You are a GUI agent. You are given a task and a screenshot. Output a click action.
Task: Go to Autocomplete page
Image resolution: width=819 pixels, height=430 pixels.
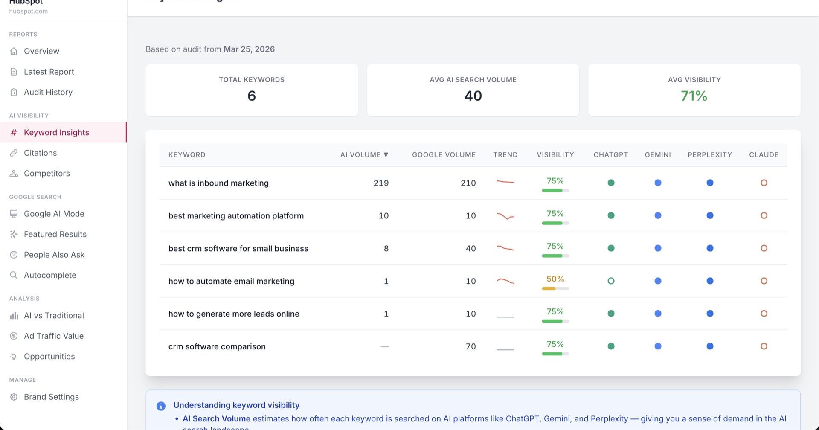point(63,275)
